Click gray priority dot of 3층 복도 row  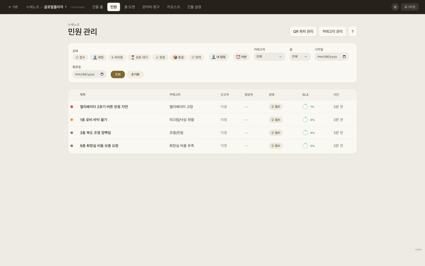coord(71,133)
